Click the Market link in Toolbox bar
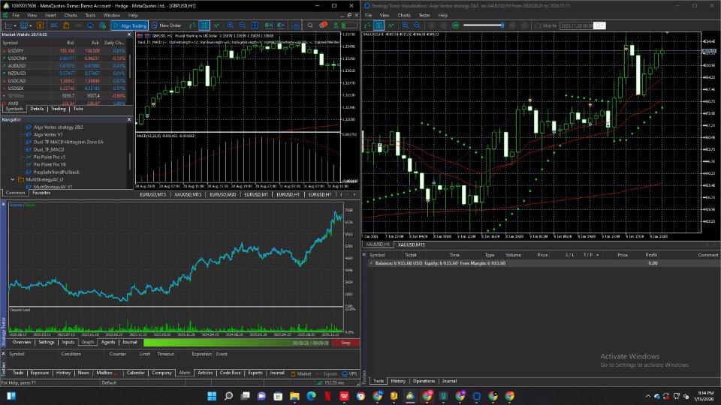This screenshot has height=405, width=721. 301,373
